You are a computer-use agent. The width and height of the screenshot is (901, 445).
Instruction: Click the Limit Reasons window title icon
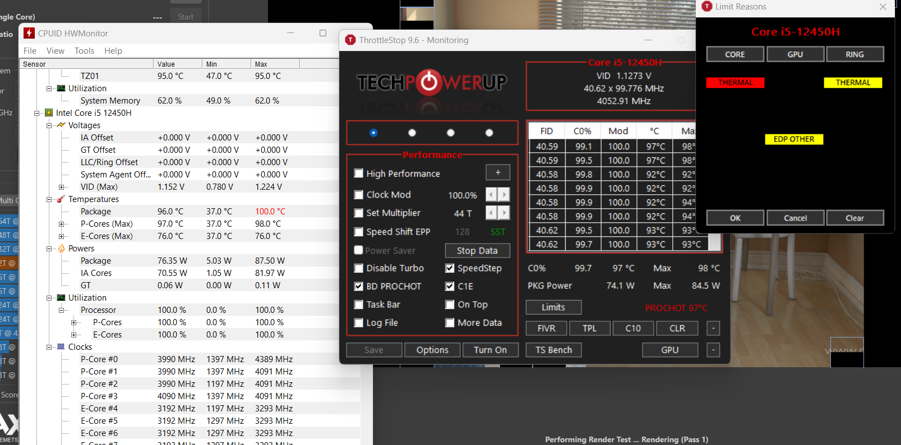(707, 7)
